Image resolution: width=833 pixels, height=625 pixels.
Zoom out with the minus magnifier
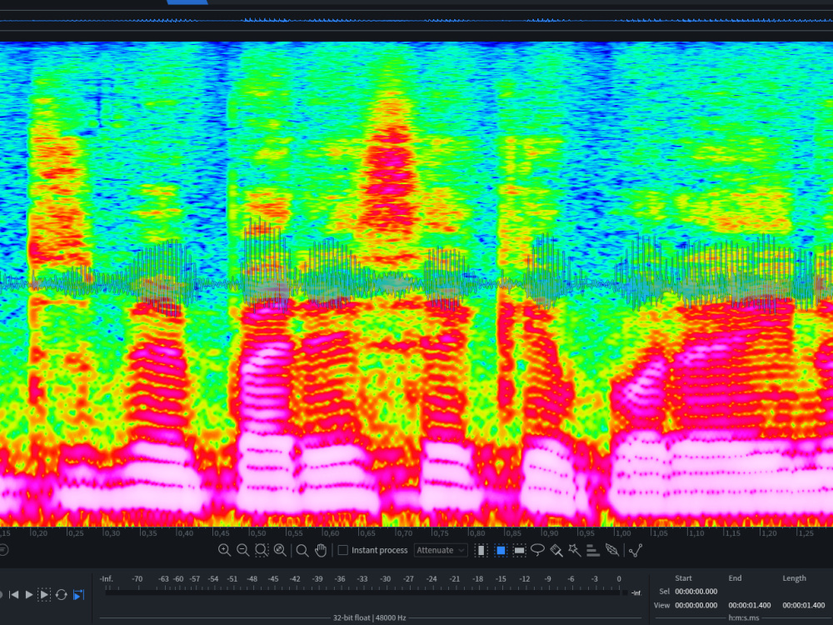(242, 551)
